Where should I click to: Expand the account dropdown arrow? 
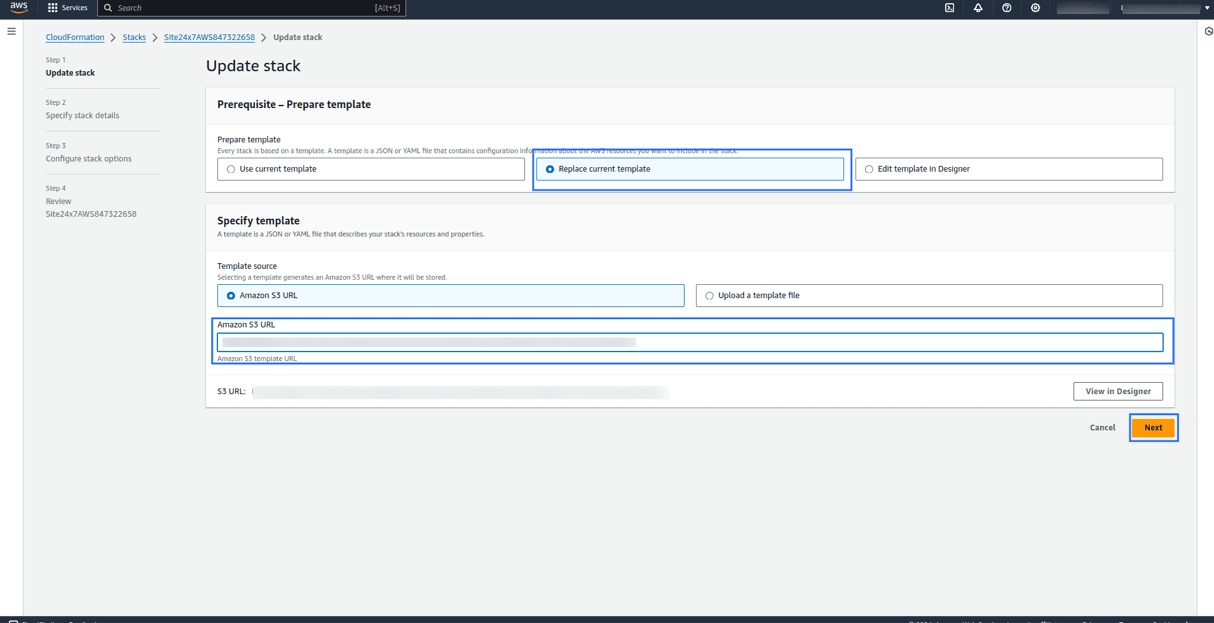(1207, 8)
